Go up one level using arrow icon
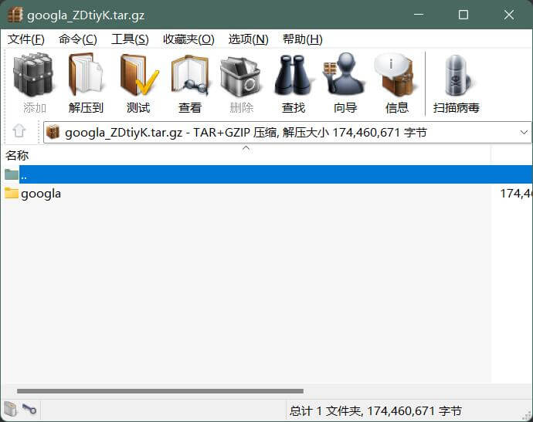This screenshot has height=422, width=533. [x=19, y=130]
